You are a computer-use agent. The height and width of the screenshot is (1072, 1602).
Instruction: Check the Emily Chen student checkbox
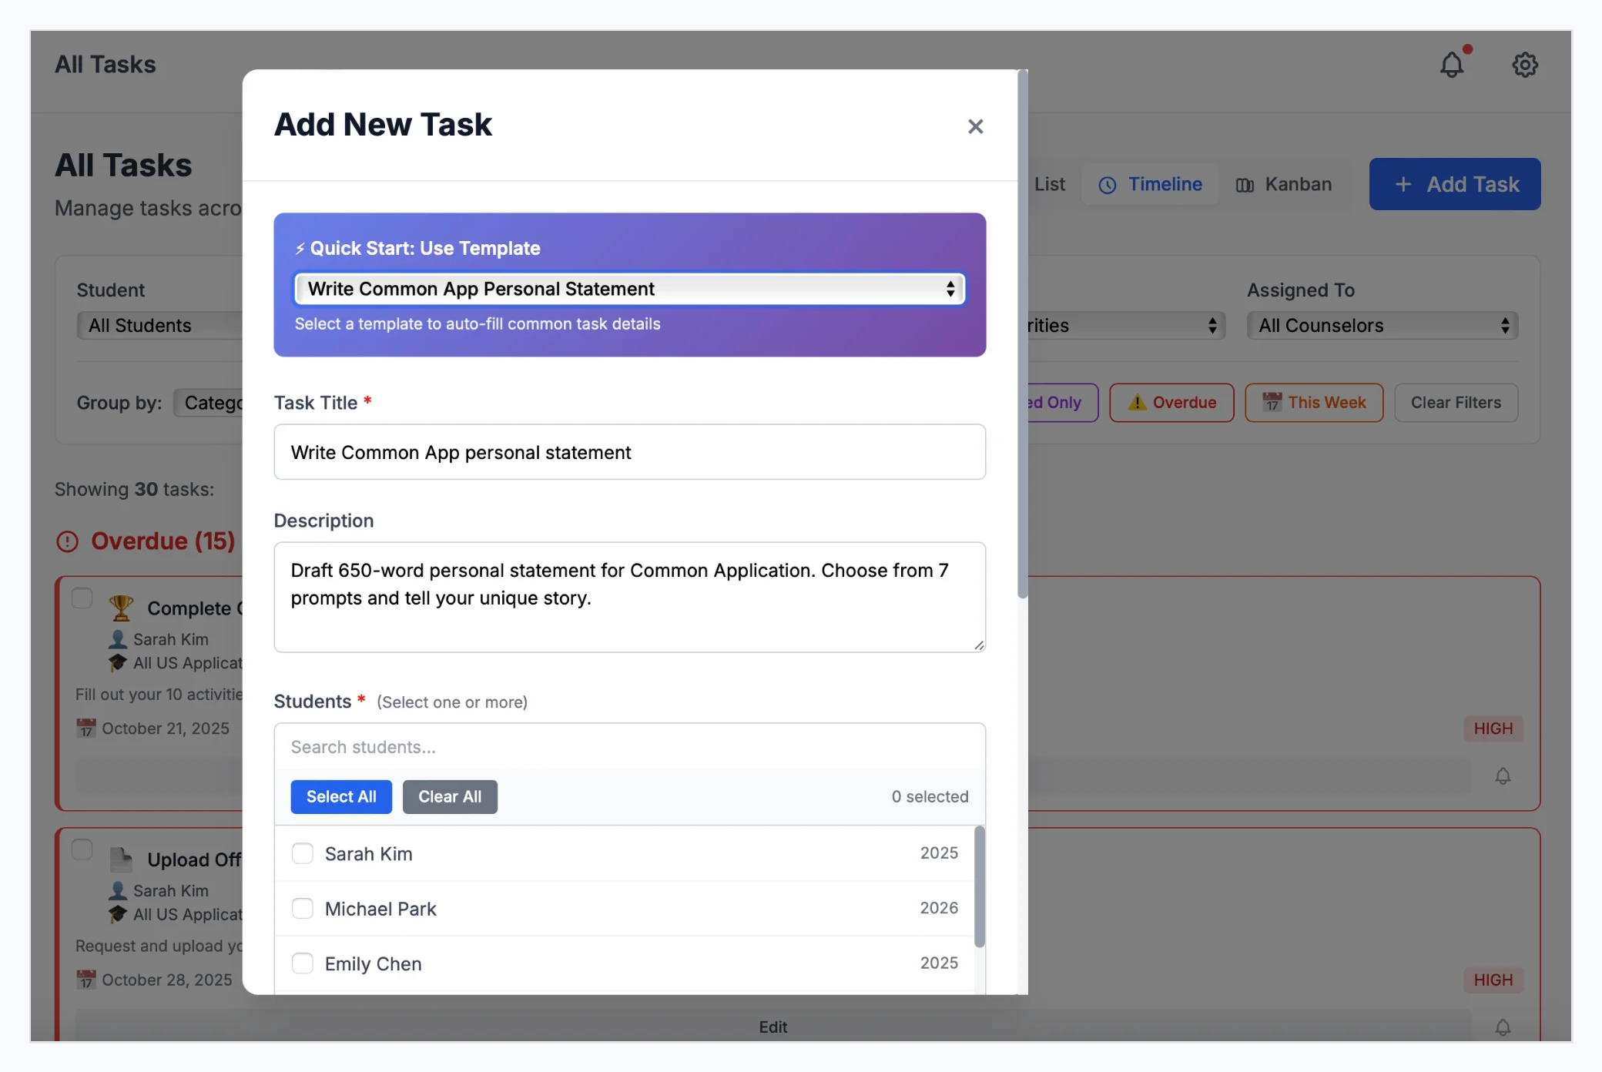click(302, 963)
